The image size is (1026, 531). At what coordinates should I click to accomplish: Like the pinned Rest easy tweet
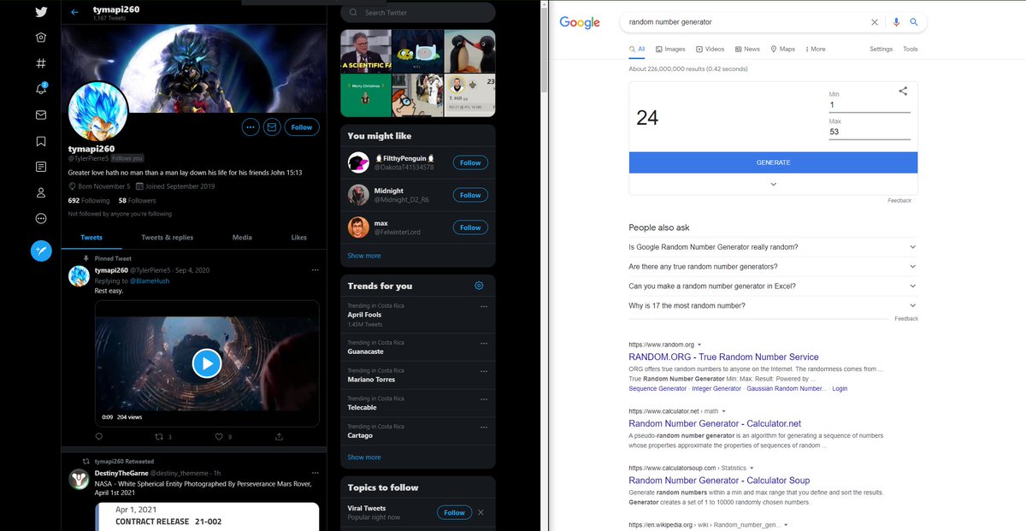coord(219,437)
